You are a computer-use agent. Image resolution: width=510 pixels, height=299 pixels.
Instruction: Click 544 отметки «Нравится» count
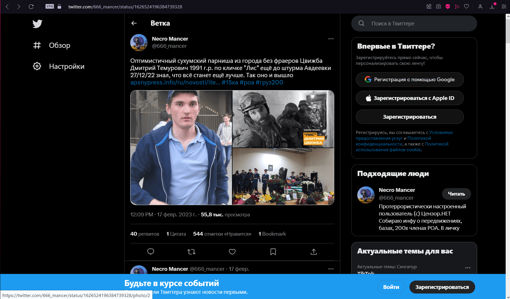point(222,234)
